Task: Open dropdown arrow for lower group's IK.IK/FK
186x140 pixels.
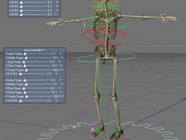Action: click(56, 100)
